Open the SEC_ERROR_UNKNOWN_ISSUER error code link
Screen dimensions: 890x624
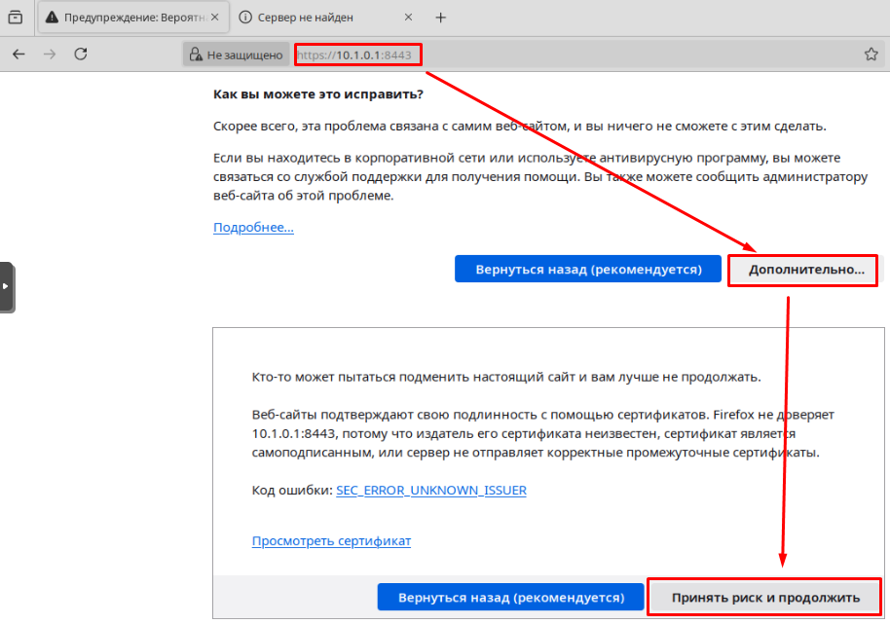tap(430, 491)
